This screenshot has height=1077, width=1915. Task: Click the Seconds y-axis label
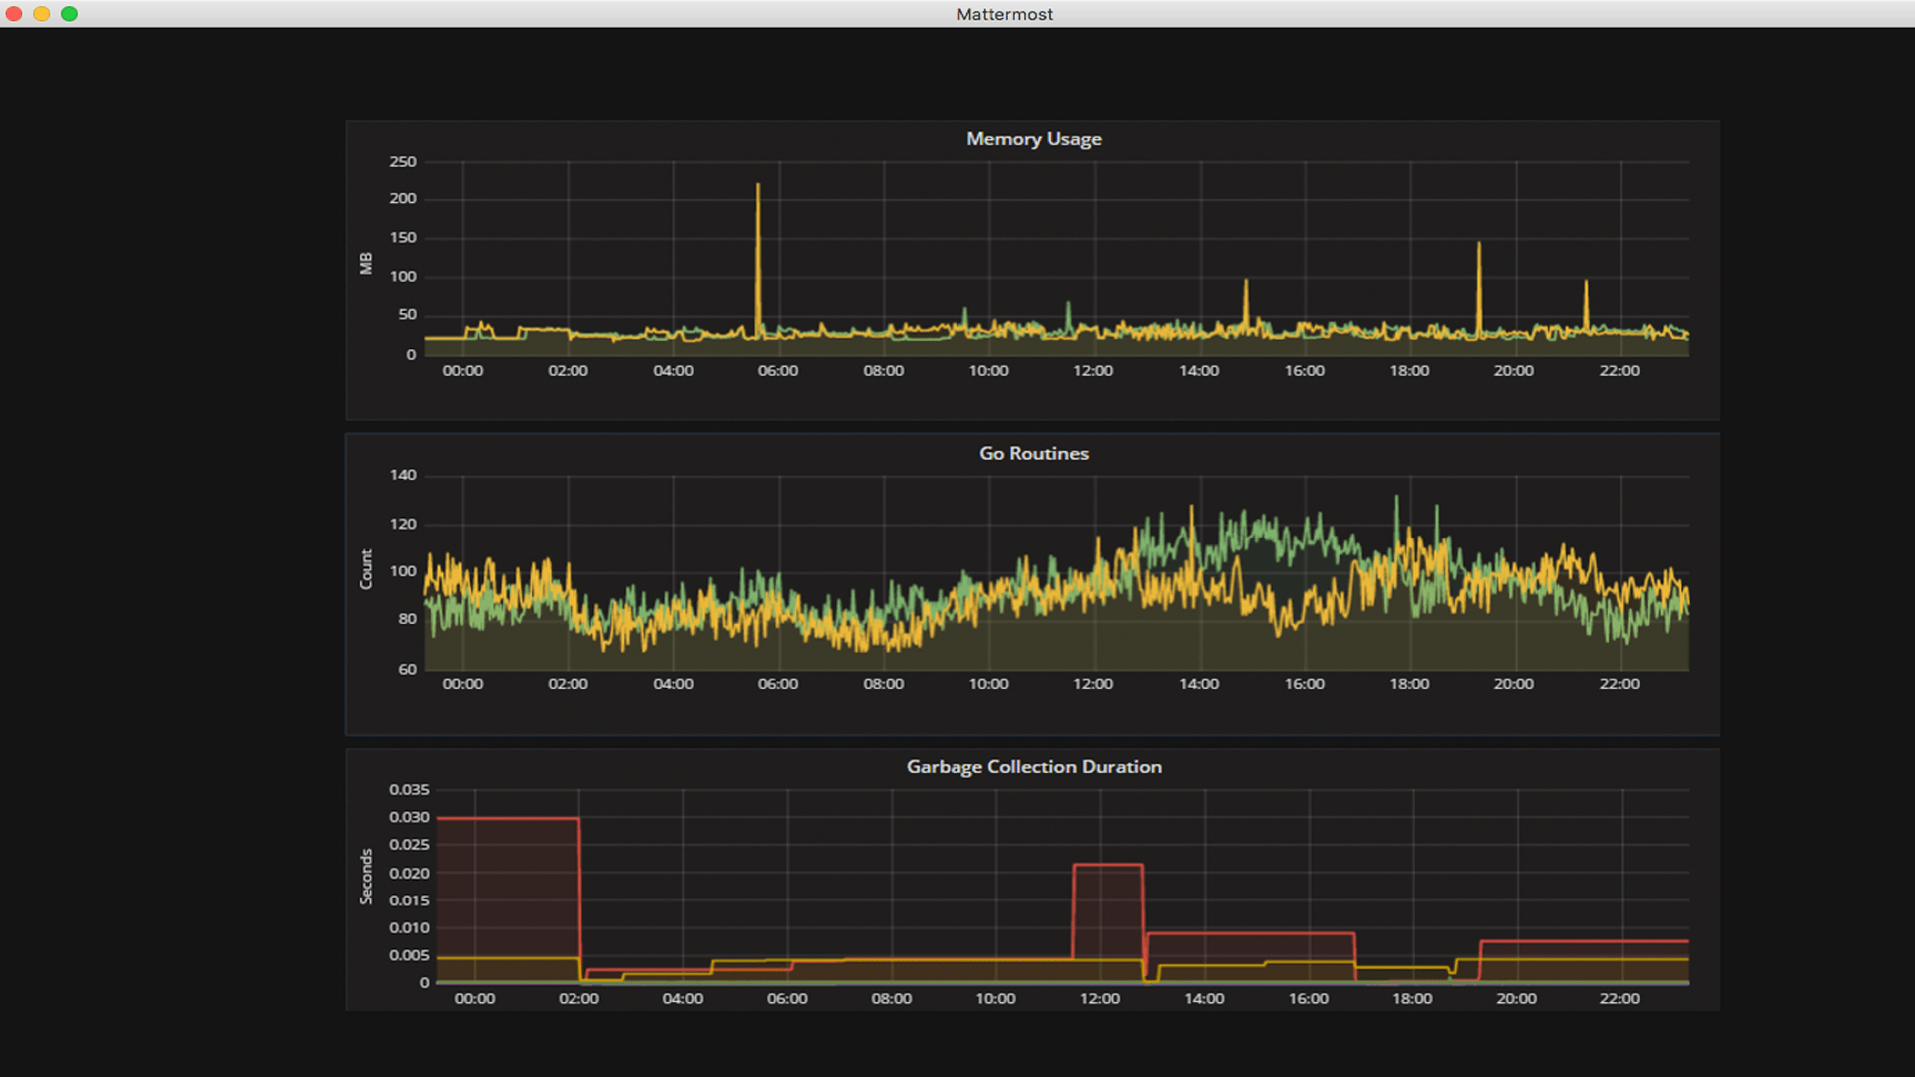[x=366, y=877]
